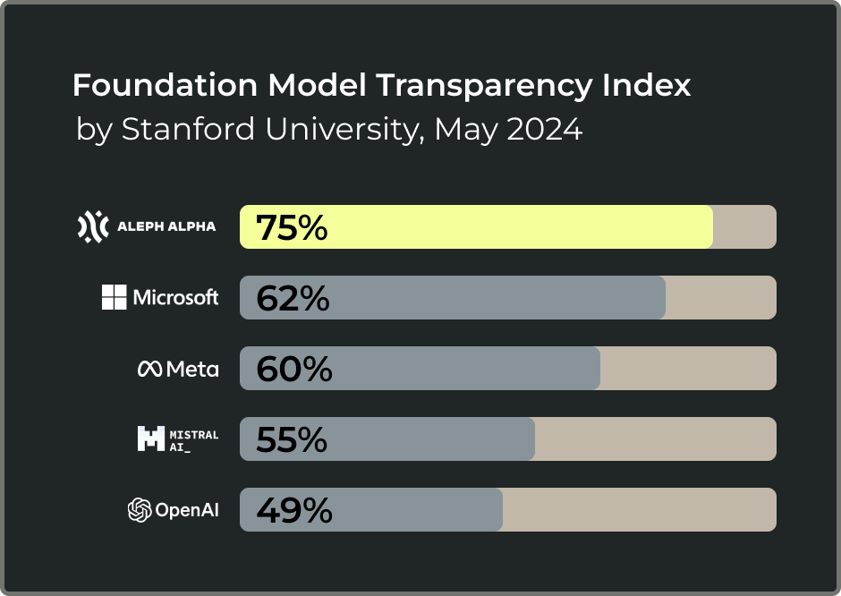The height and width of the screenshot is (596, 841).
Task: Click the 60% percentage label
Action: (x=293, y=370)
